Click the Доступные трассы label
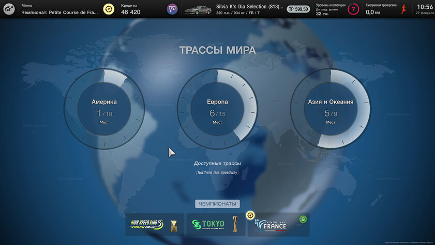The height and width of the screenshot is (245, 435). tap(217, 163)
